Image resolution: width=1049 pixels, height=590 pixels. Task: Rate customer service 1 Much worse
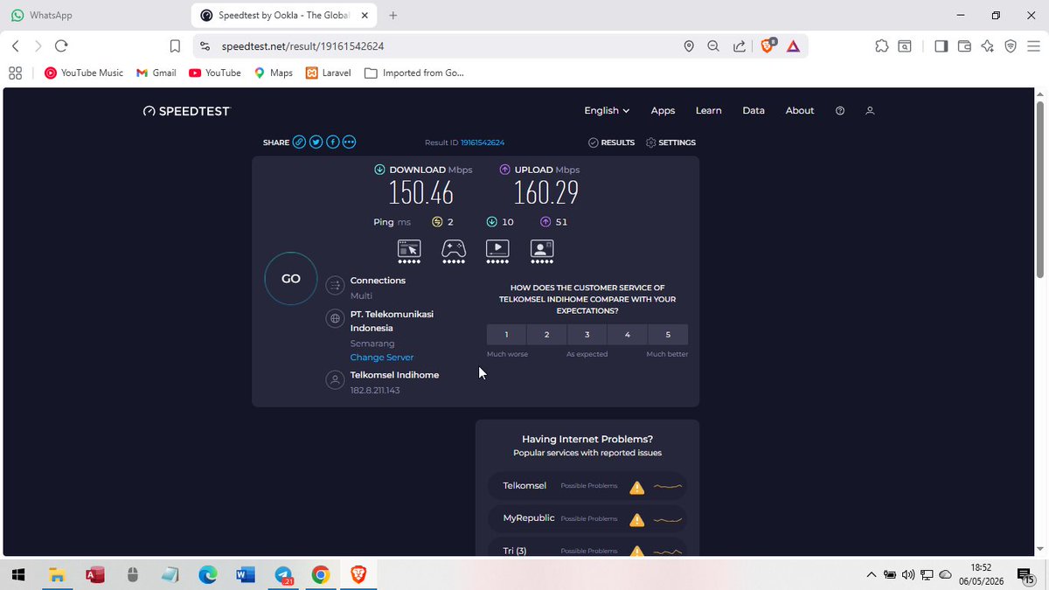506,335
